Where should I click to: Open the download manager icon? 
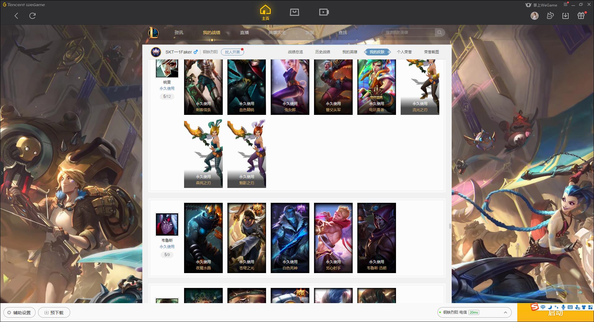pos(566,15)
